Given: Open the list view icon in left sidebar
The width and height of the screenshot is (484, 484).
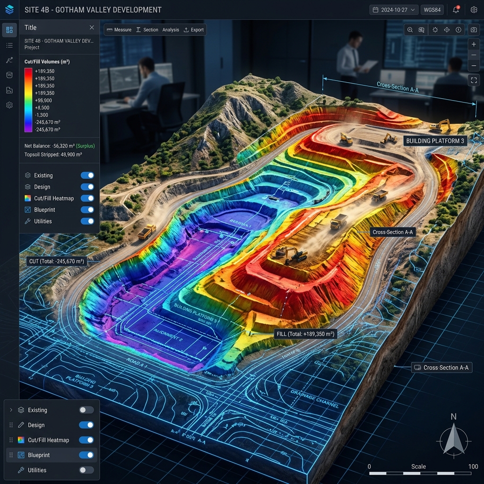Looking at the screenshot, I should 9,45.
